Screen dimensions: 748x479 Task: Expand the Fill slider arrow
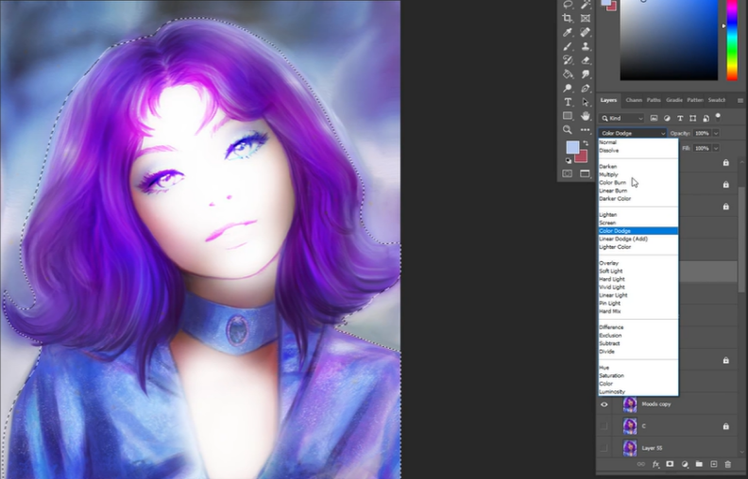[x=716, y=149]
